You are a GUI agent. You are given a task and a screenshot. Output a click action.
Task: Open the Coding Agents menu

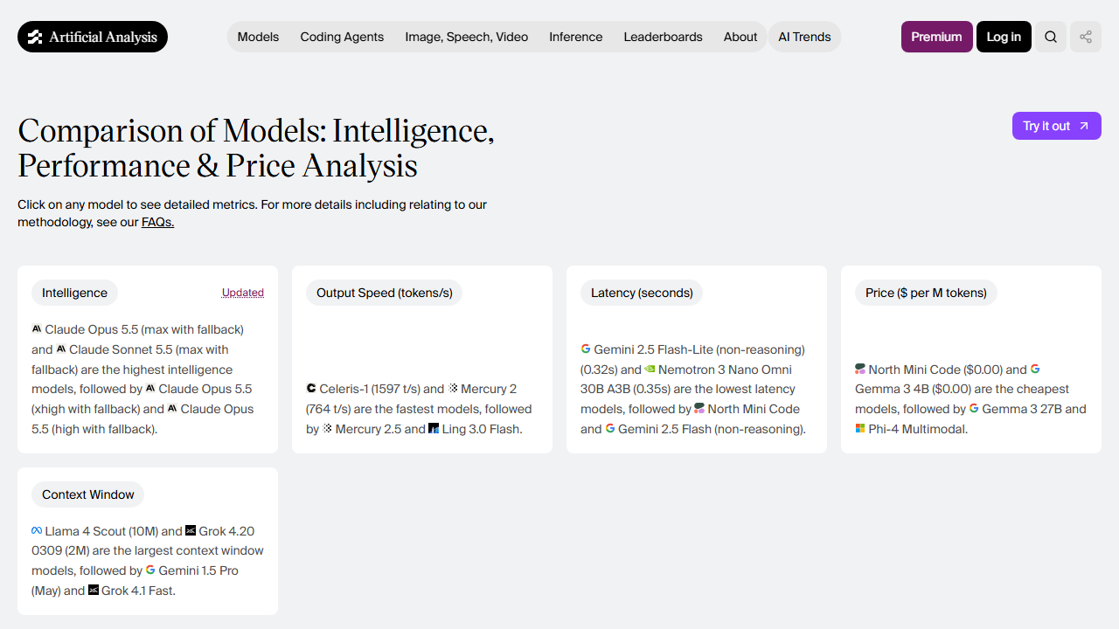(x=342, y=37)
